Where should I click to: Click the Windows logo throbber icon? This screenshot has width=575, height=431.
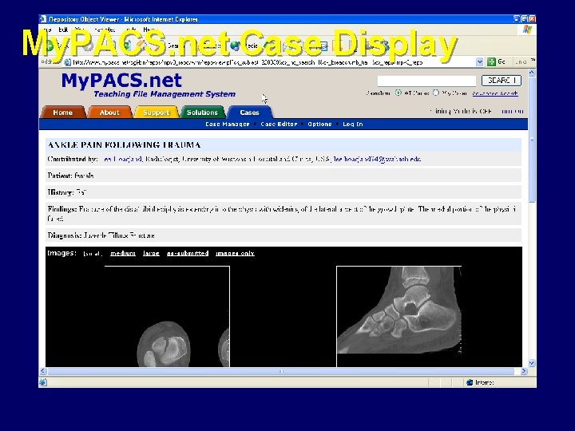point(527,30)
